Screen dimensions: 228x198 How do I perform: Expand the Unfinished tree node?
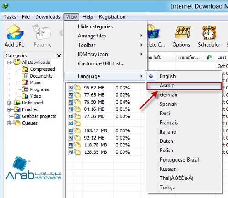[9, 103]
